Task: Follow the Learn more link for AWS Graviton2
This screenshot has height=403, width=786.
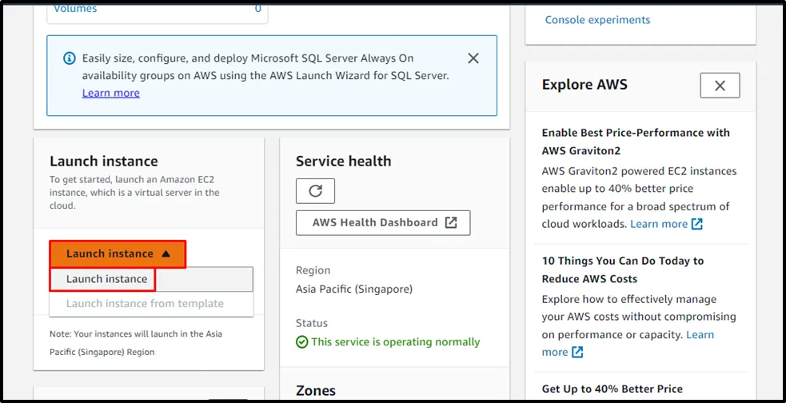Action: [658, 224]
